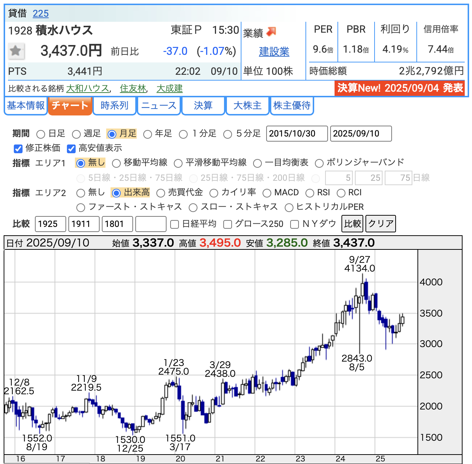
Task: Open the 大株主 tab
Action: pyautogui.click(x=248, y=106)
